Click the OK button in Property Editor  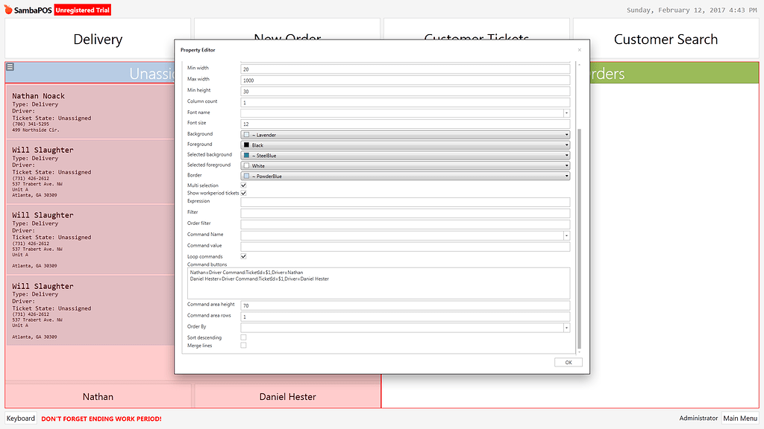coord(568,361)
